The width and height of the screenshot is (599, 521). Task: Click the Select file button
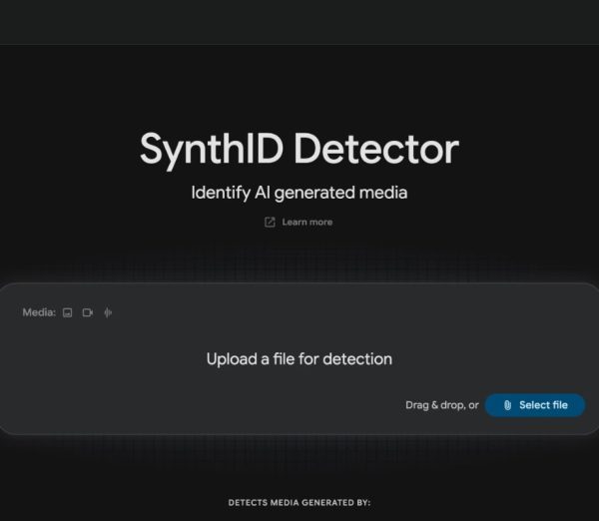tap(535, 405)
